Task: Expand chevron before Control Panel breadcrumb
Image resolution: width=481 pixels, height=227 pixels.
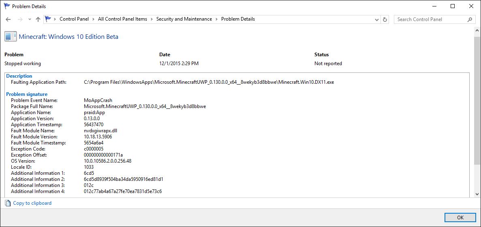Action: (55, 19)
